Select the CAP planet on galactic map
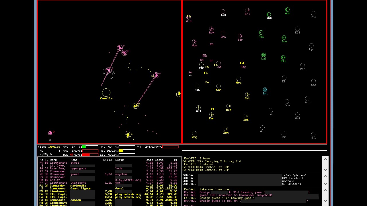Viewport: 367px width, 206px height. point(201,65)
